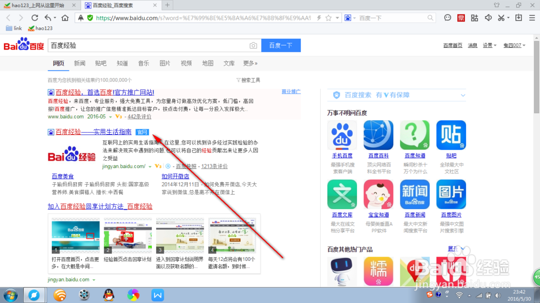The image size is (540, 303).
Task: Click the page vertical scrollbar thumb
Action: 537,77
